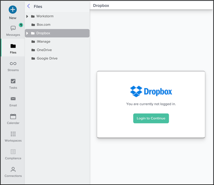Select Box.com in the files list
Screen dimensions: 214x185
tap(43, 25)
